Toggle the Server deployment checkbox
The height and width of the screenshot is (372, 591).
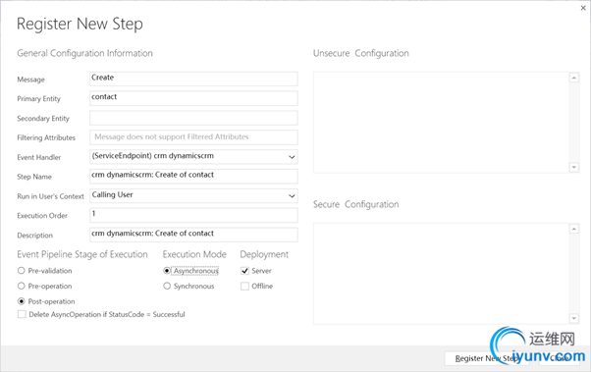[x=245, y=271]
